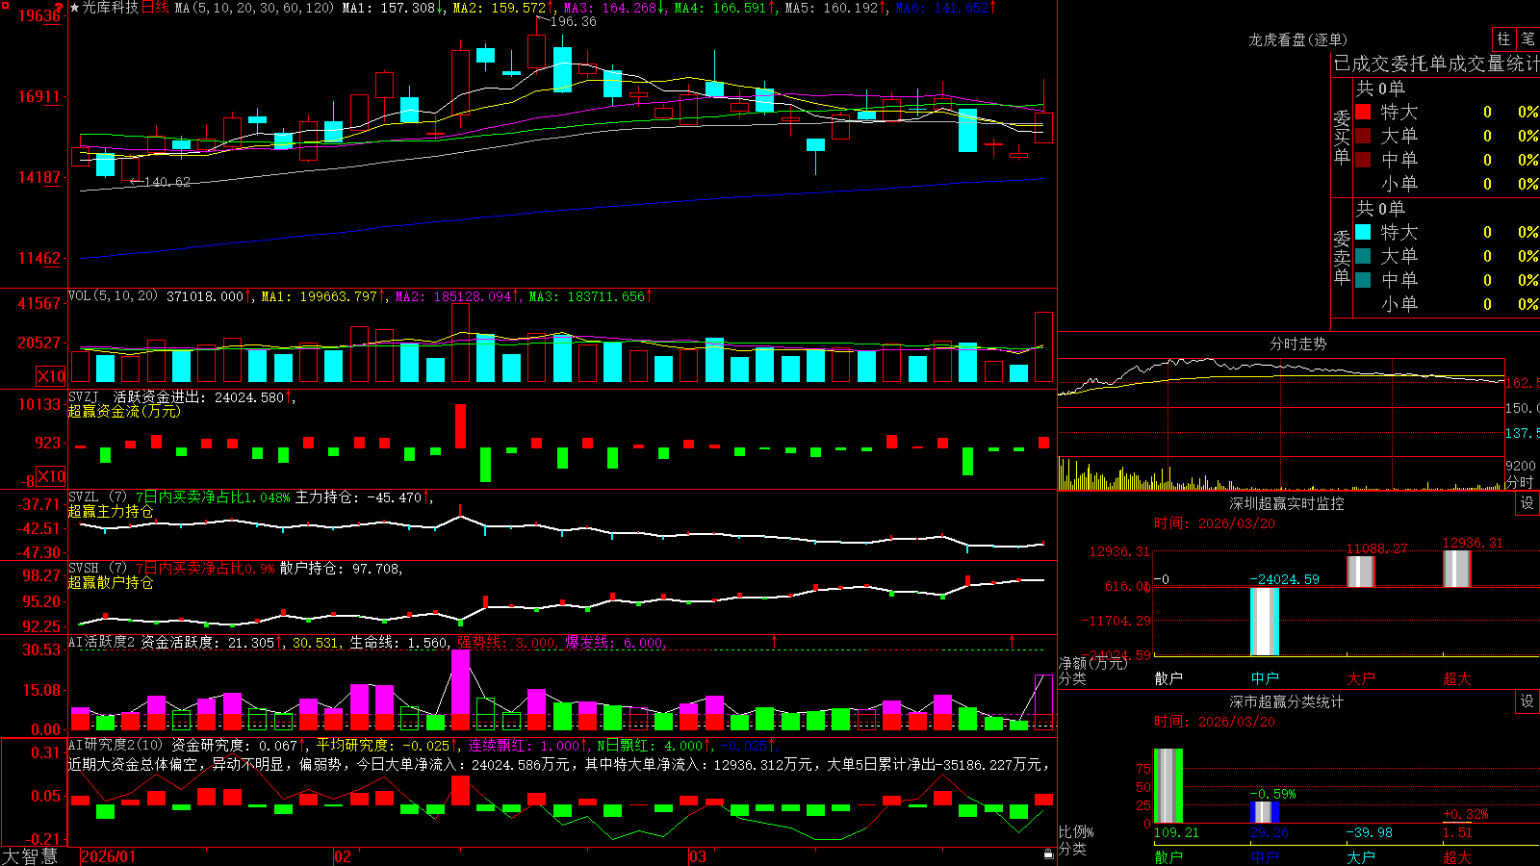Click the small red square icon in the top-left corner

click(x=4, y=4)
